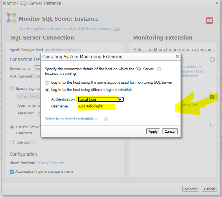The height and width of the screenshot is (198, 222).
Task: Click the info icon next to host connection details
Action: (x=159, y=69)
